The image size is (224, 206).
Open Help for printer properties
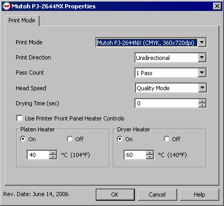click(x=200, y=195)
